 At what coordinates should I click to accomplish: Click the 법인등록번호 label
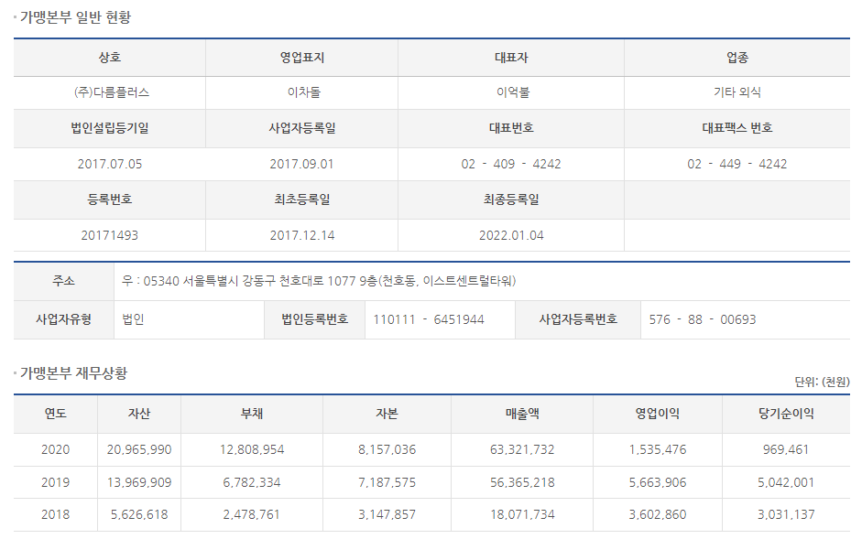pyautogui.click(x=314, y=319)
